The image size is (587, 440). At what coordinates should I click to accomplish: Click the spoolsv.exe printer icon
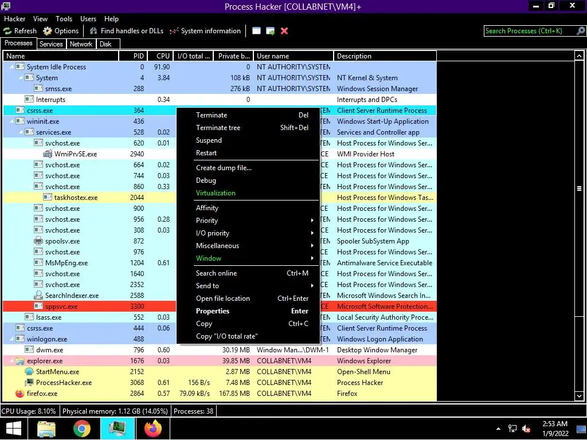point(38,241)
